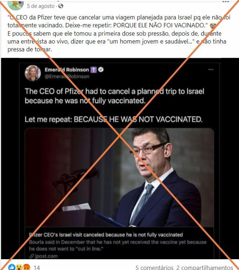Click the Pfizer CEO's Israel visit headline
Image resolution: width=239 pixels, height=270 pixels.
106,235
